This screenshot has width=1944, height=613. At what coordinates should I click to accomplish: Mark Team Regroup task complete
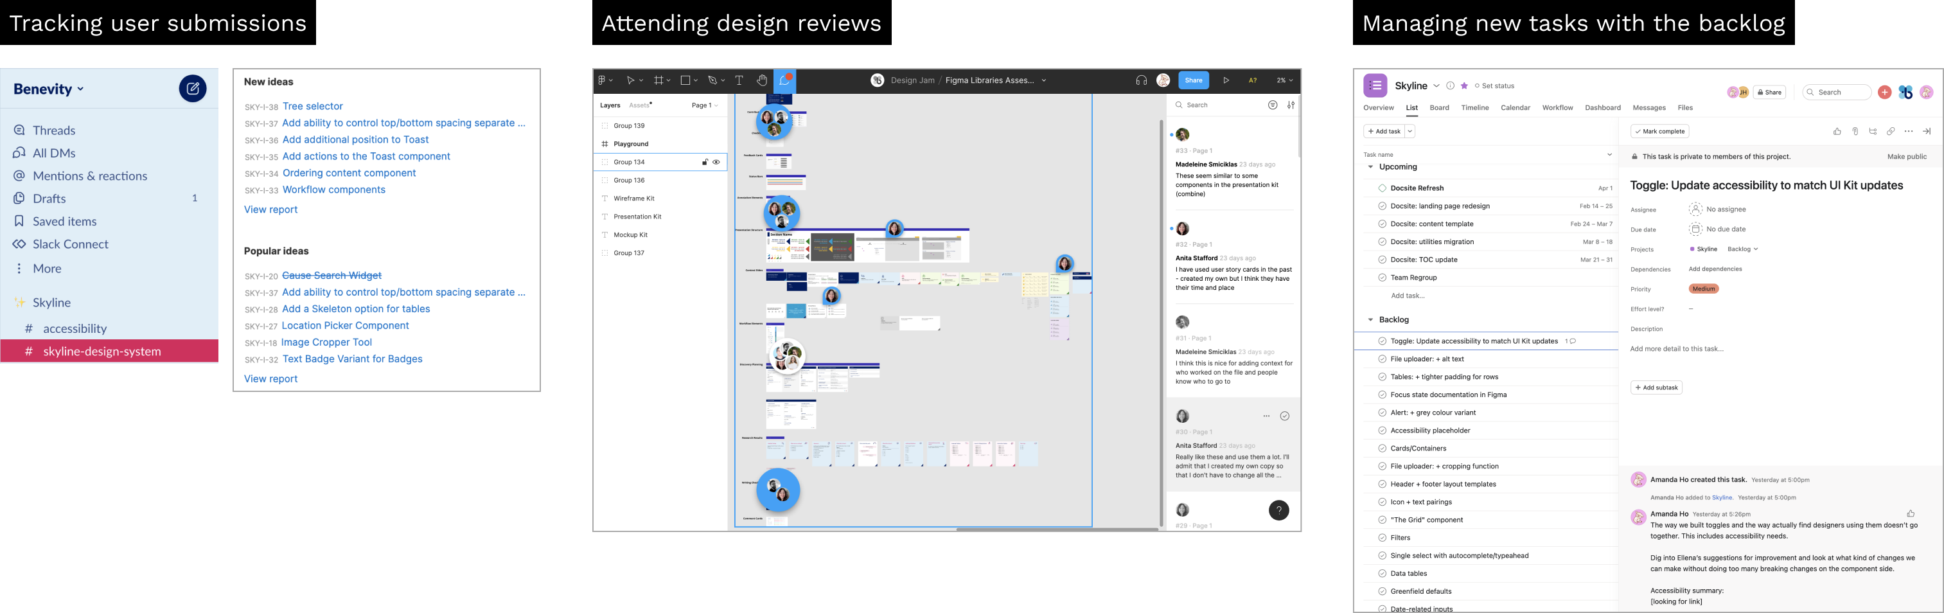(x=1382, y=278)
